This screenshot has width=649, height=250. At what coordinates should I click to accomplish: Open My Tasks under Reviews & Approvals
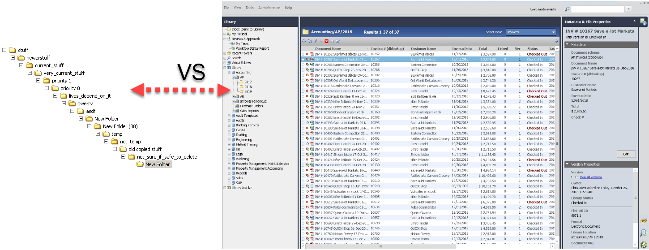[242, 43]
